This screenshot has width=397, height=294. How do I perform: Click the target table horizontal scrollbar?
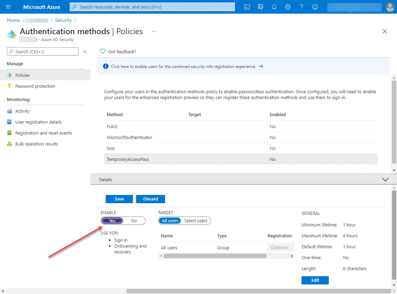[215, 256]
